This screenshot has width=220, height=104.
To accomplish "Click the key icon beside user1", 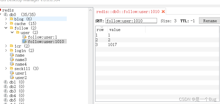I will pos(12,73).
